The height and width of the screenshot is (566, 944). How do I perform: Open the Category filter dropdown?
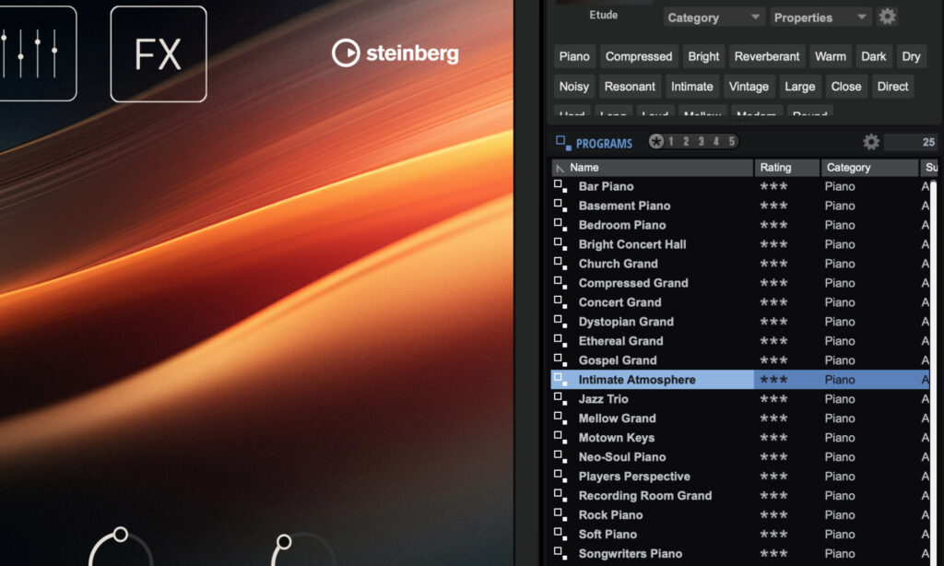714,18
